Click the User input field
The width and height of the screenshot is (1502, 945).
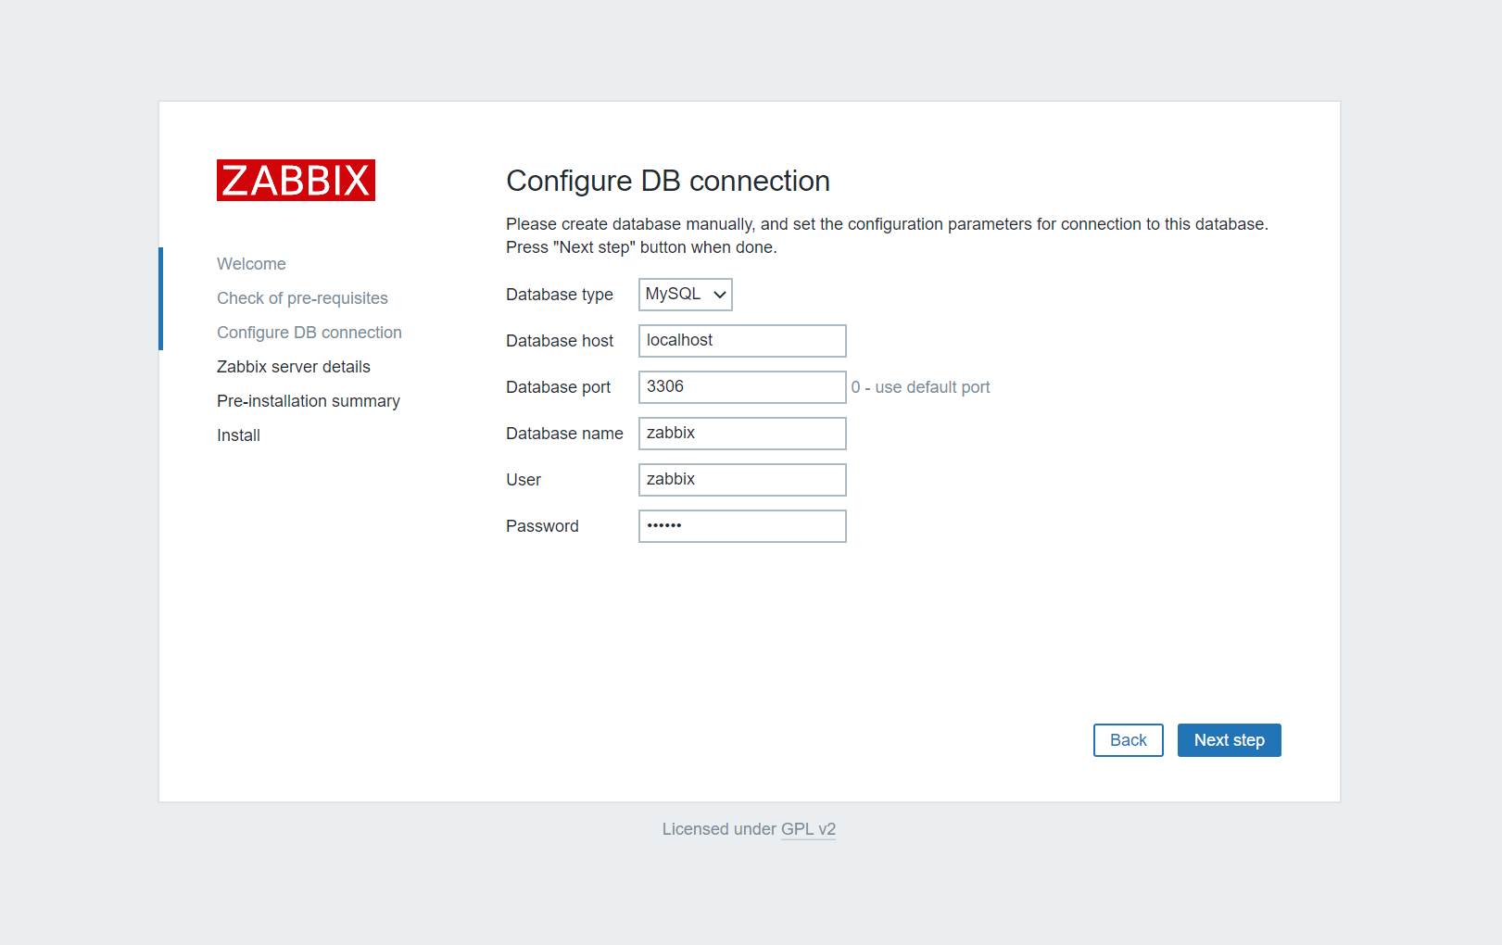[x=742, y=480]
